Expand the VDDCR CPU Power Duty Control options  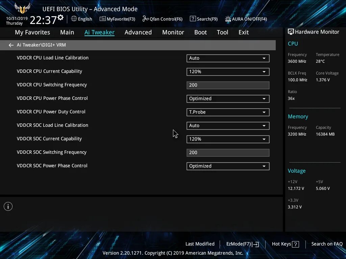point(228,112)
